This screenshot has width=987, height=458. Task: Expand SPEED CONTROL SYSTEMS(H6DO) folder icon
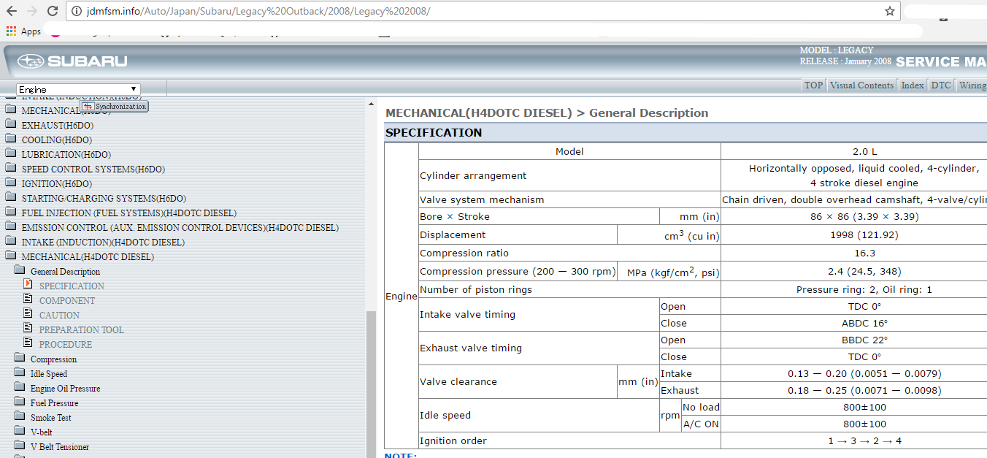tap(10, 168)
